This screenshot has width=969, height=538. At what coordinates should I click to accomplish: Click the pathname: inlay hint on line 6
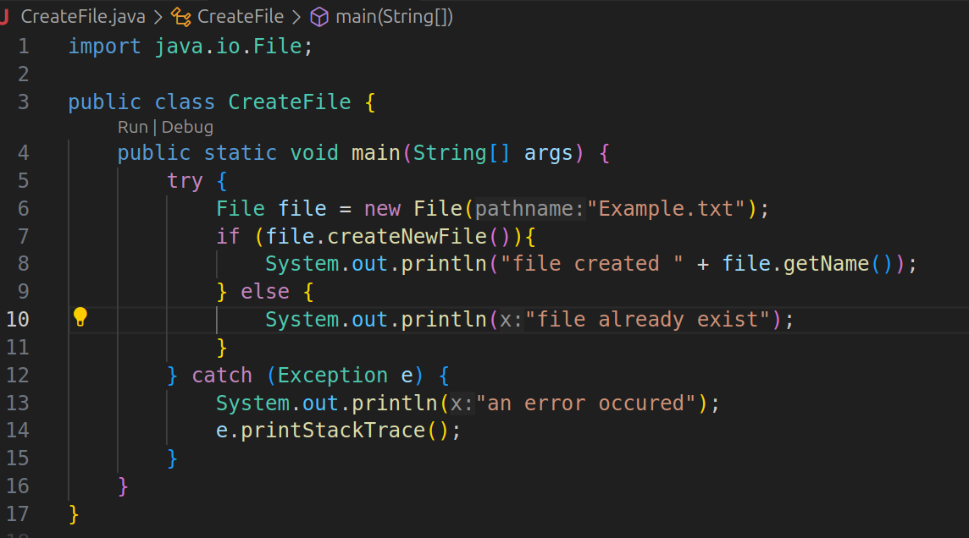click(529, 208)
